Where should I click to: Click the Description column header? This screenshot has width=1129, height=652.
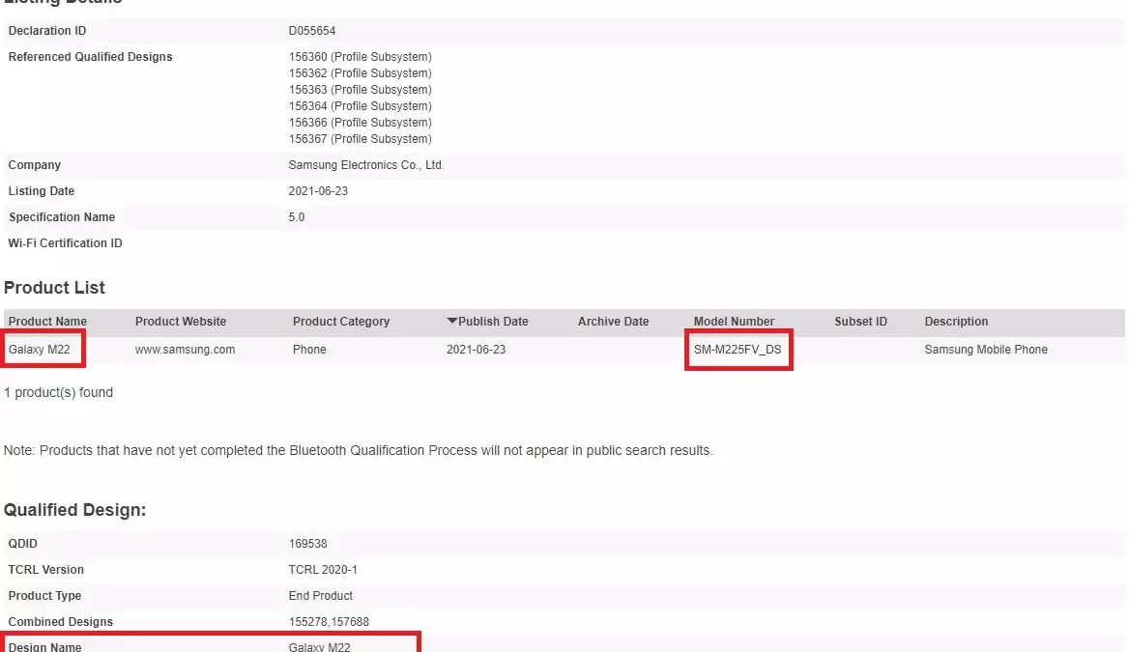[956, 322]
